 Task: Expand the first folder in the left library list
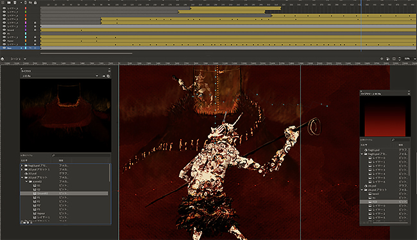point(22,166)
